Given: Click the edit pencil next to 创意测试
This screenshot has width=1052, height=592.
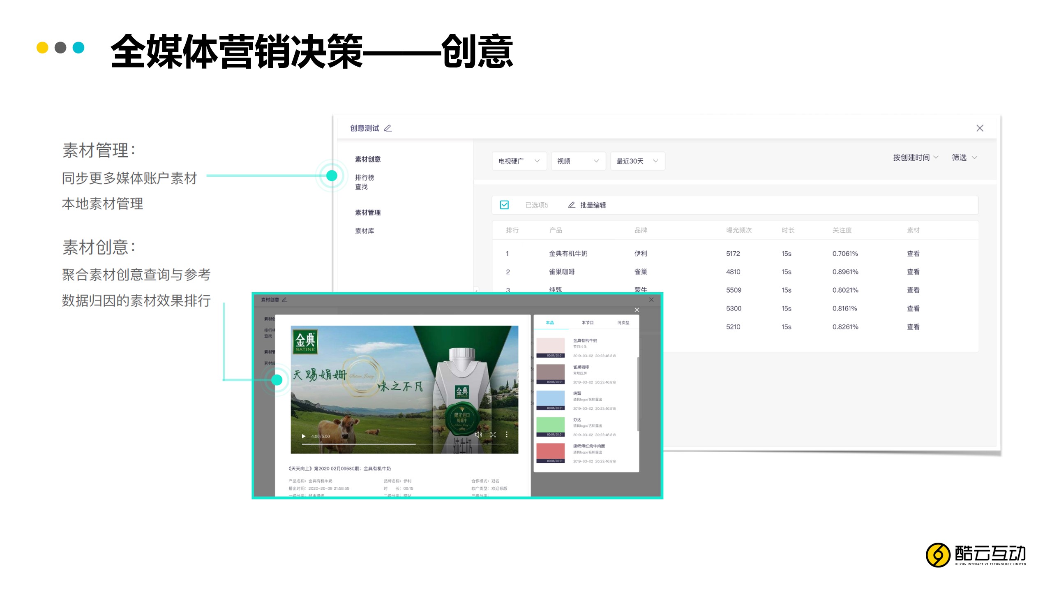Looking at the screenshot, I should pos(388,128).
